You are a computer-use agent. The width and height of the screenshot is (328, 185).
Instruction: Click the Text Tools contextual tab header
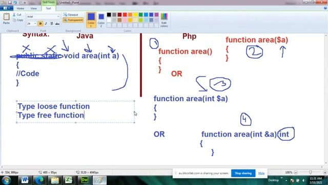pyautogui.click(x=48, y=2)
